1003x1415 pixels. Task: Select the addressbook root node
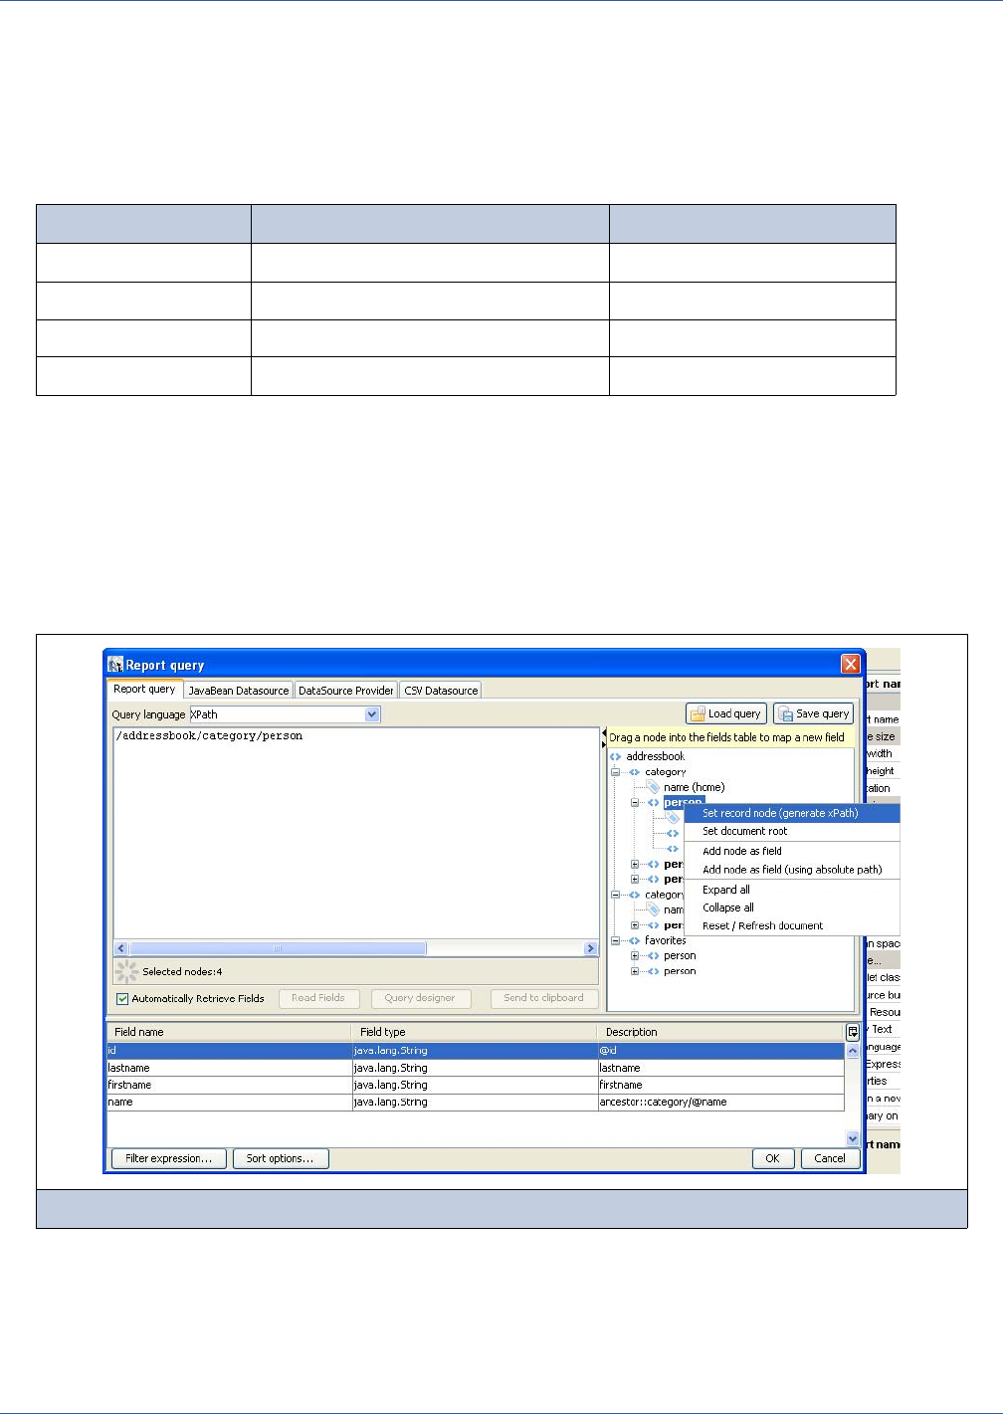(x=655, y=756)
